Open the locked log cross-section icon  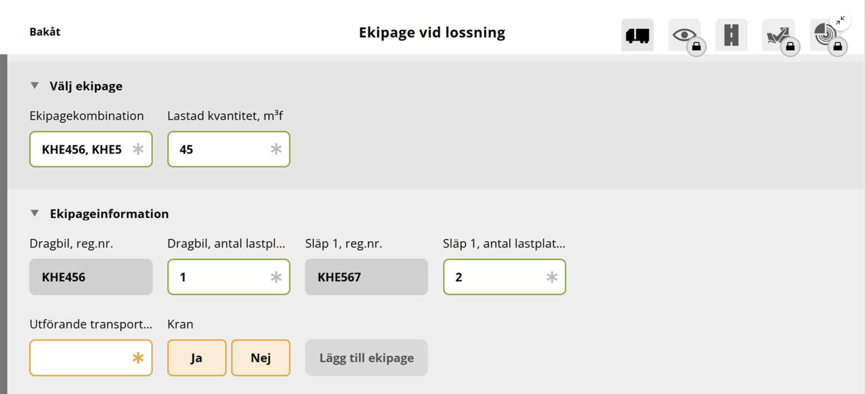click(825, 35)
